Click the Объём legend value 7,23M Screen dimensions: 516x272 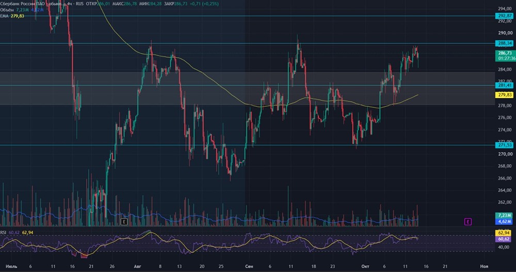23,10
